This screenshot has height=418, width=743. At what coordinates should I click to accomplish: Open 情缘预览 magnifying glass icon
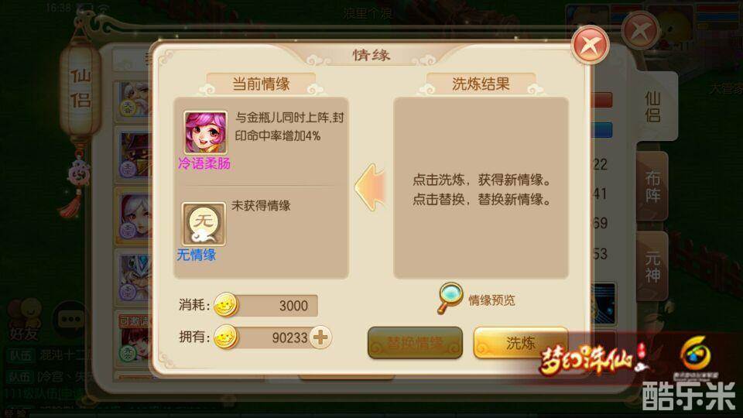[449, 297]
